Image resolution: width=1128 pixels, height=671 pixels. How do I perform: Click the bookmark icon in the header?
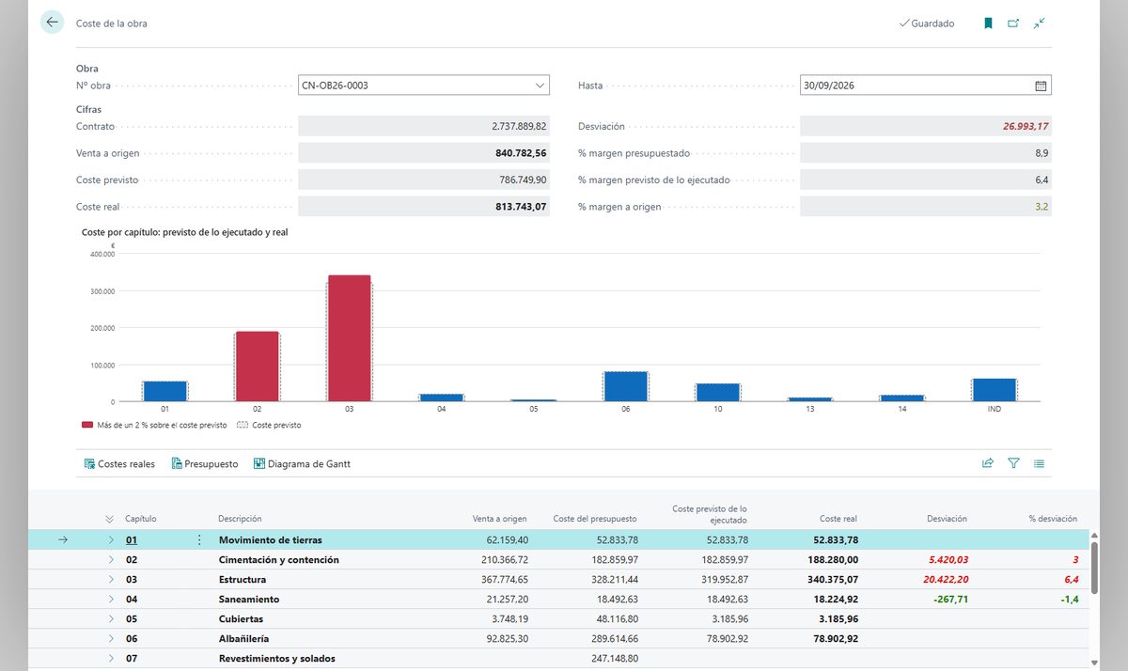(988, 23)
